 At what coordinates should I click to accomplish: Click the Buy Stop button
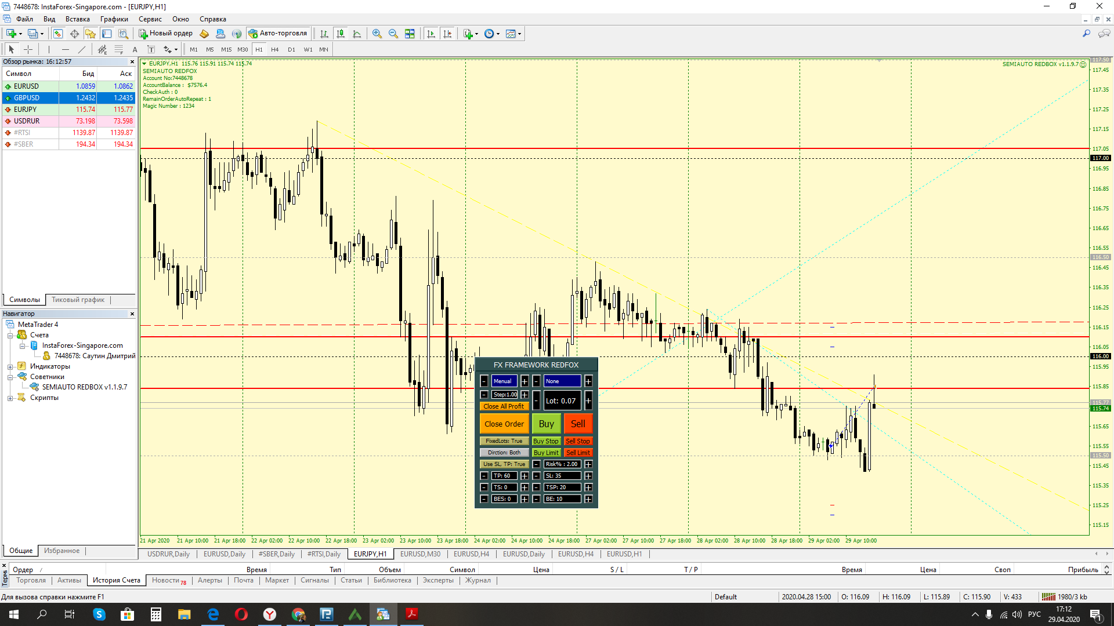click(x=546, y=441)
